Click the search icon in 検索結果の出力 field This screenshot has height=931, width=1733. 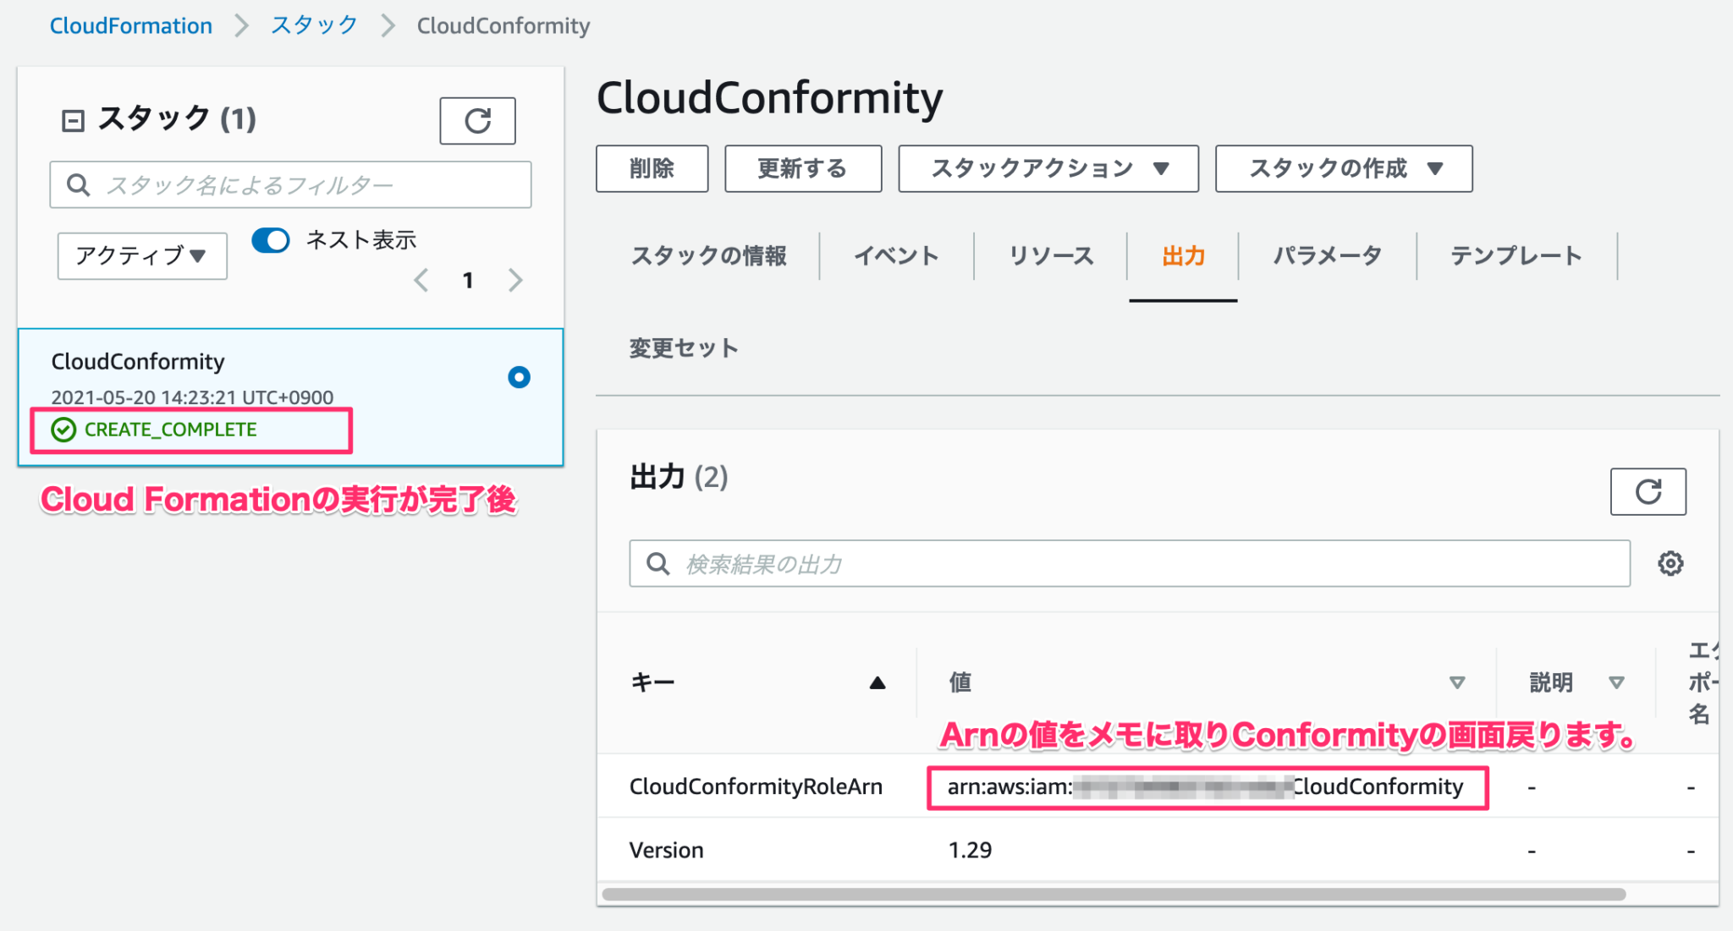[657, 563]
